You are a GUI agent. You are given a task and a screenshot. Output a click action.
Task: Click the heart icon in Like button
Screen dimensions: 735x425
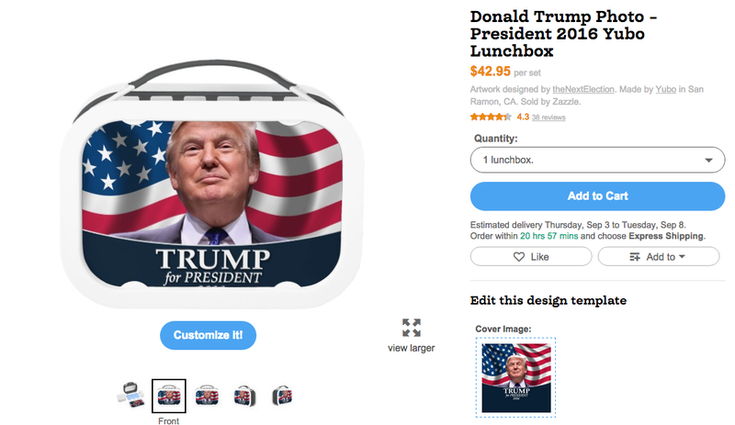click(x=518, y=257)
